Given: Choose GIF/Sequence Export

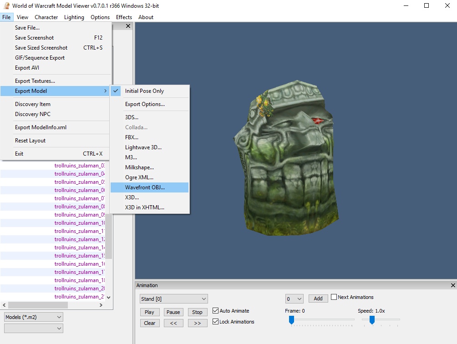Looking at the screenshot, I should [55, 58].
